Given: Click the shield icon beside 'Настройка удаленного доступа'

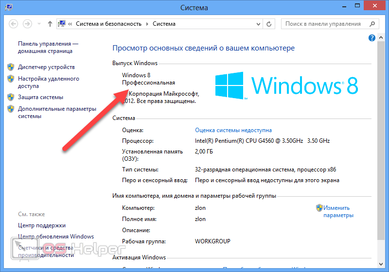Looking at the screenshot, I should [x=11, y=79].
